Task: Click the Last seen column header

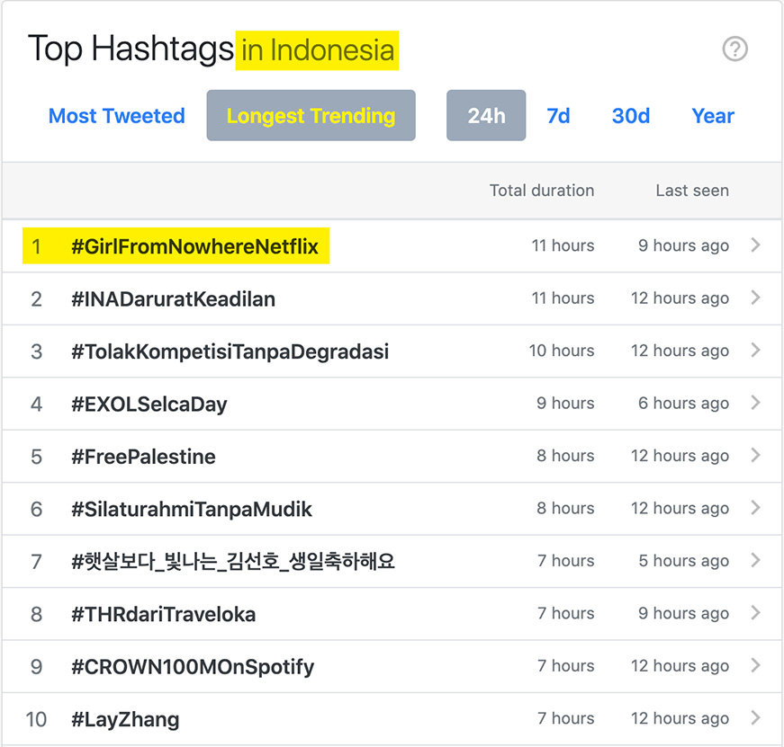Action: pyautogui.click(x=692, y=191)
